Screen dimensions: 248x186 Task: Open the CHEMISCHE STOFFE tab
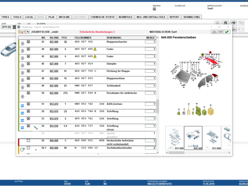(x=103, y=17)
